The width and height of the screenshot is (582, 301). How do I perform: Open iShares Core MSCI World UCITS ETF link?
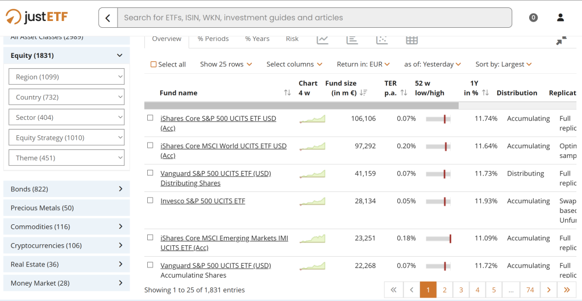pos(223,151)
